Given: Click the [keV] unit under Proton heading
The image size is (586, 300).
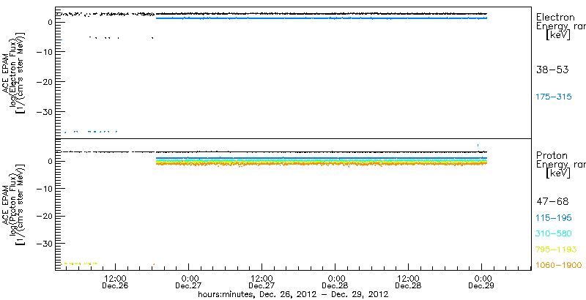Looking at the screenshot, I should coord(557,173).
